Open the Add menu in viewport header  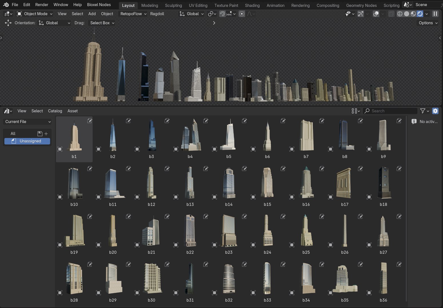92,14
